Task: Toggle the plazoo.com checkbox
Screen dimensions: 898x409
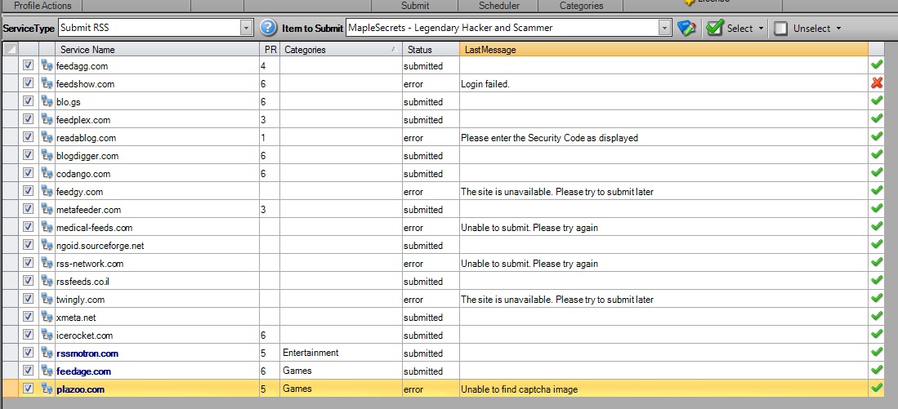Action: tap(28, 389)
